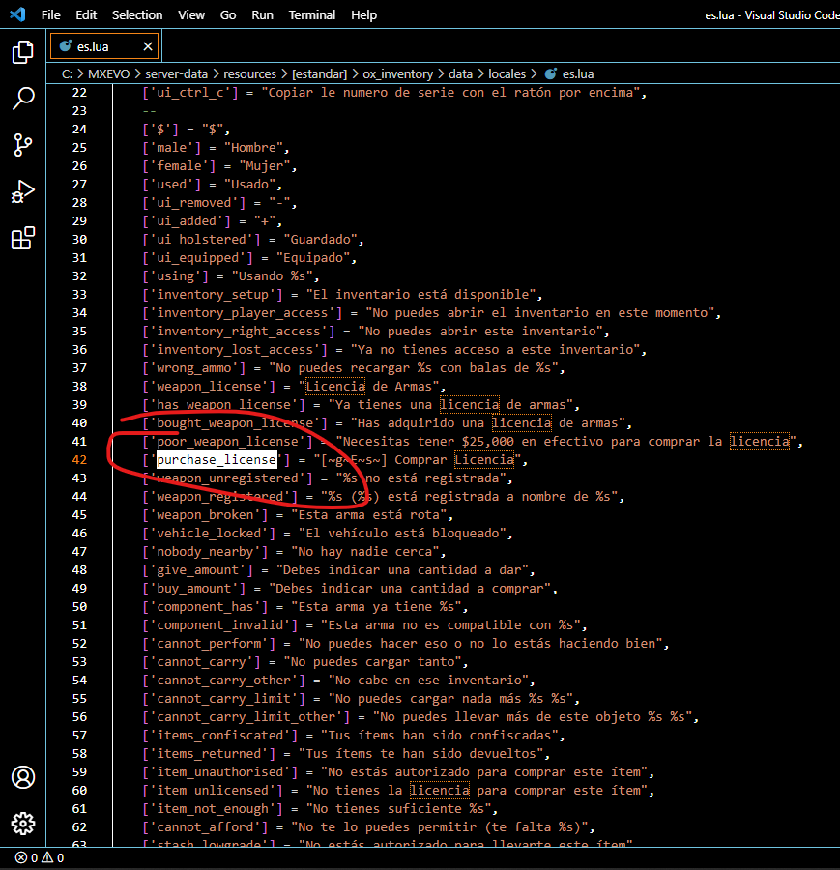Click the key 'cannot_afford' on line 62
The width and height of the screenshot is (840, 870).
pyautogui.click(x=205, y=827)
